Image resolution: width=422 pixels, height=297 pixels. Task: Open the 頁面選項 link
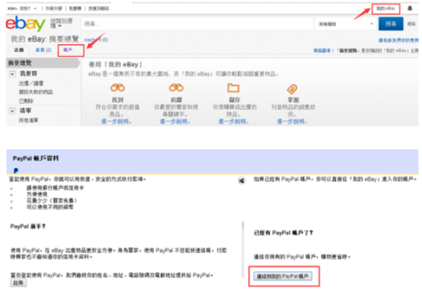click(322, 51)
